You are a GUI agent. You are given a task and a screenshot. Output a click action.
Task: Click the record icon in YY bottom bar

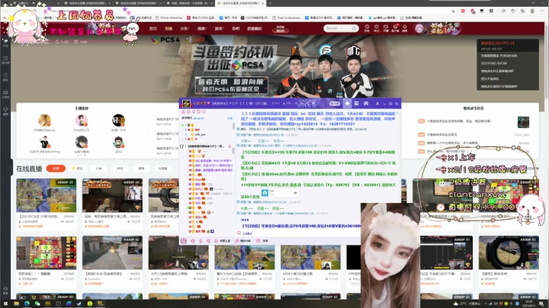258,241
